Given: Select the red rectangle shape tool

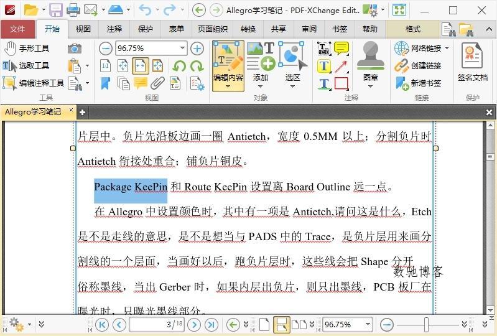Looking at the screenshot, I should point(341,83).
